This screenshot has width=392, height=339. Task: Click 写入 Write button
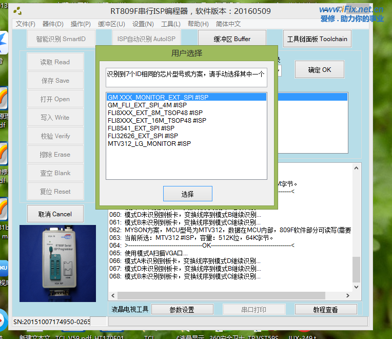[x=55, y=117]
